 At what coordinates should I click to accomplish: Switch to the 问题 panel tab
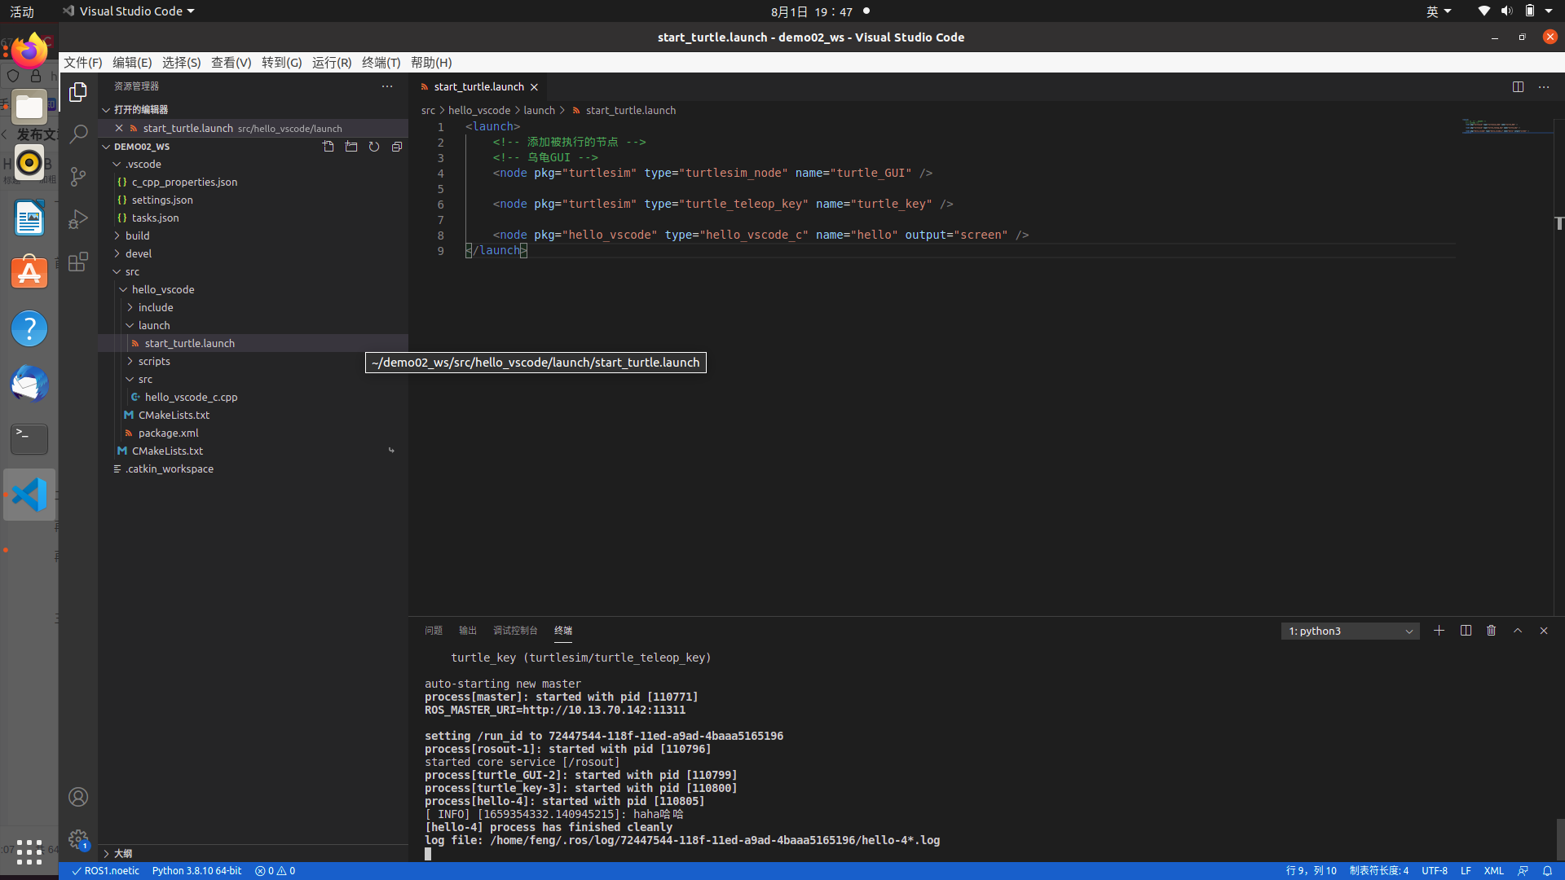click(433, 631)
